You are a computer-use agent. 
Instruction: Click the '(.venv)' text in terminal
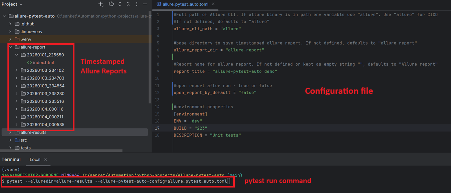pos(11,169)
